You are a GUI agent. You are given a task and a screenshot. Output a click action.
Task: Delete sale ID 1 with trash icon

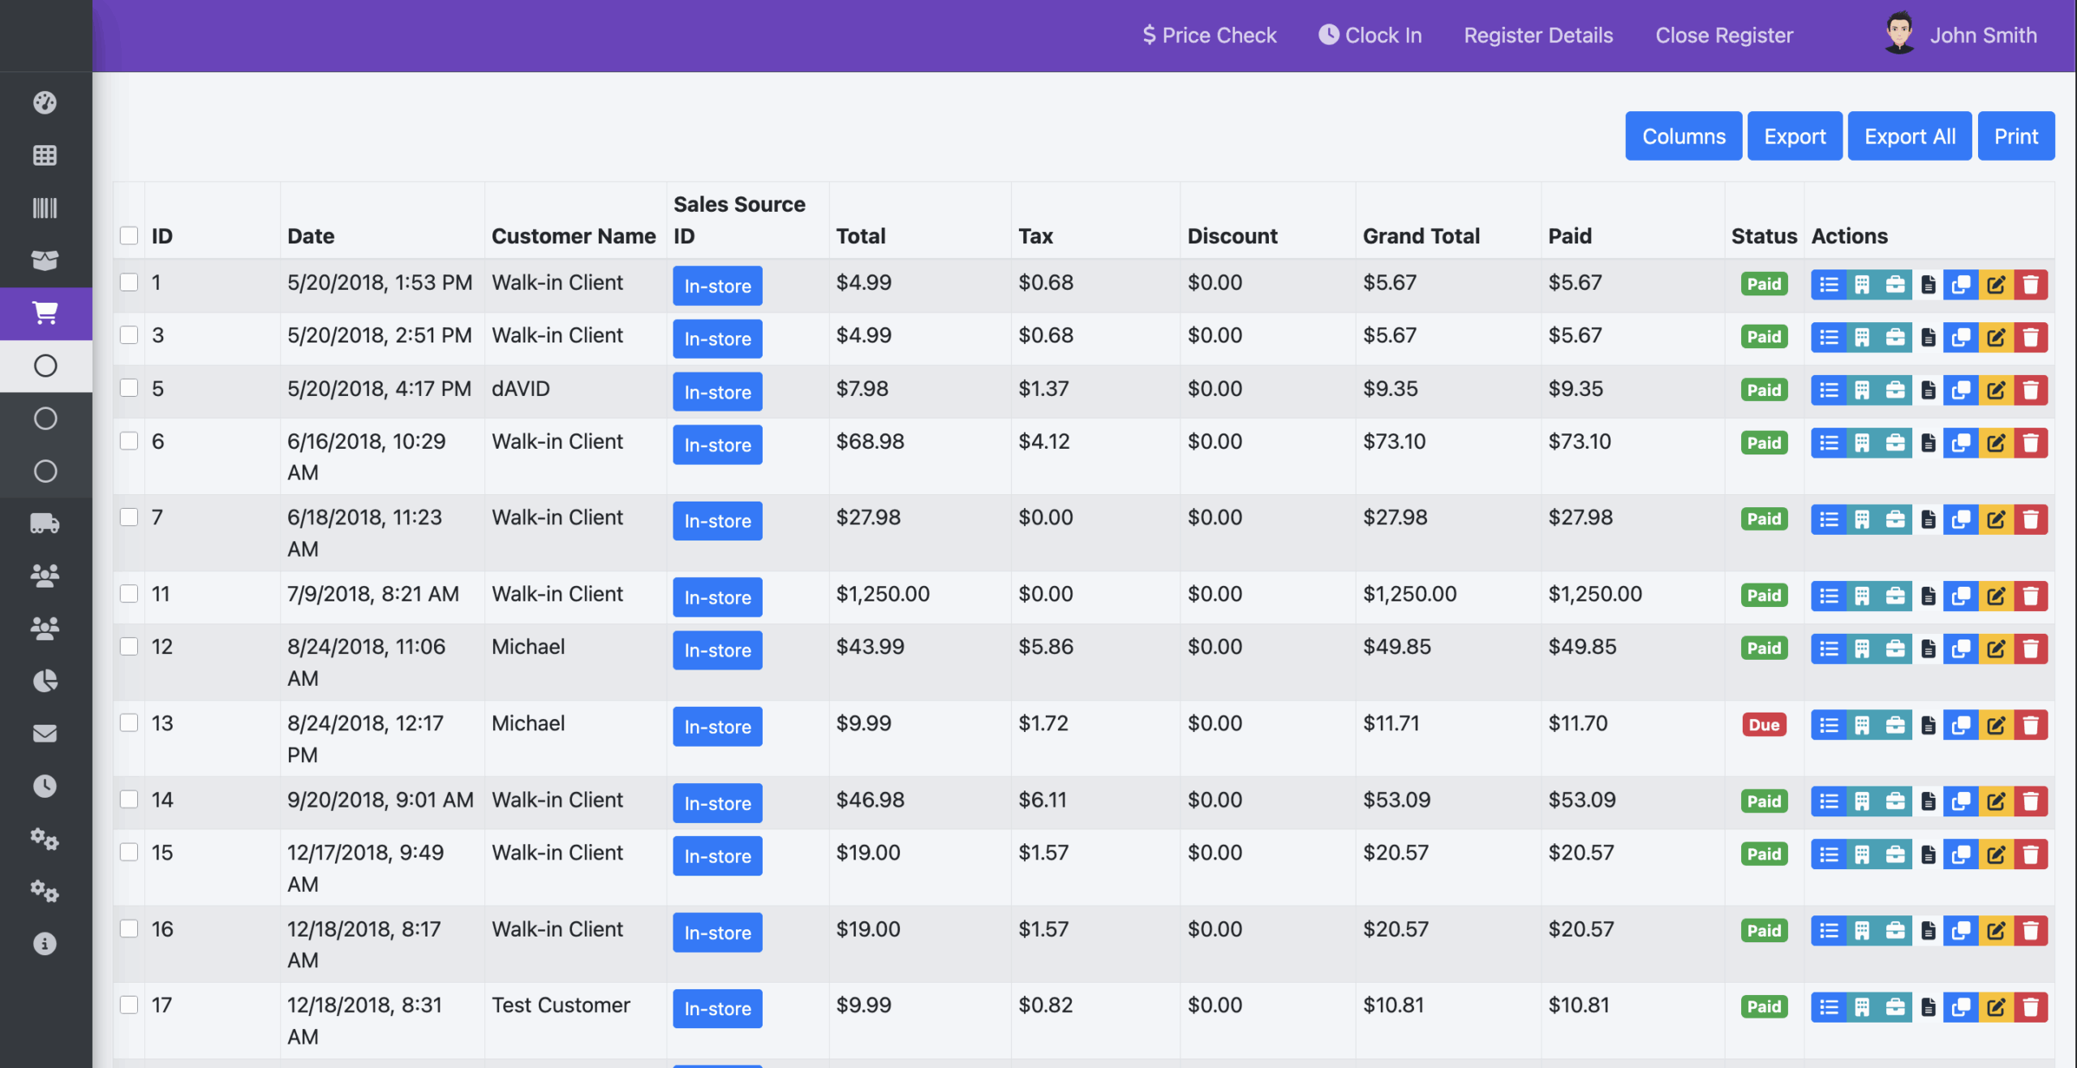point(2030,285)
